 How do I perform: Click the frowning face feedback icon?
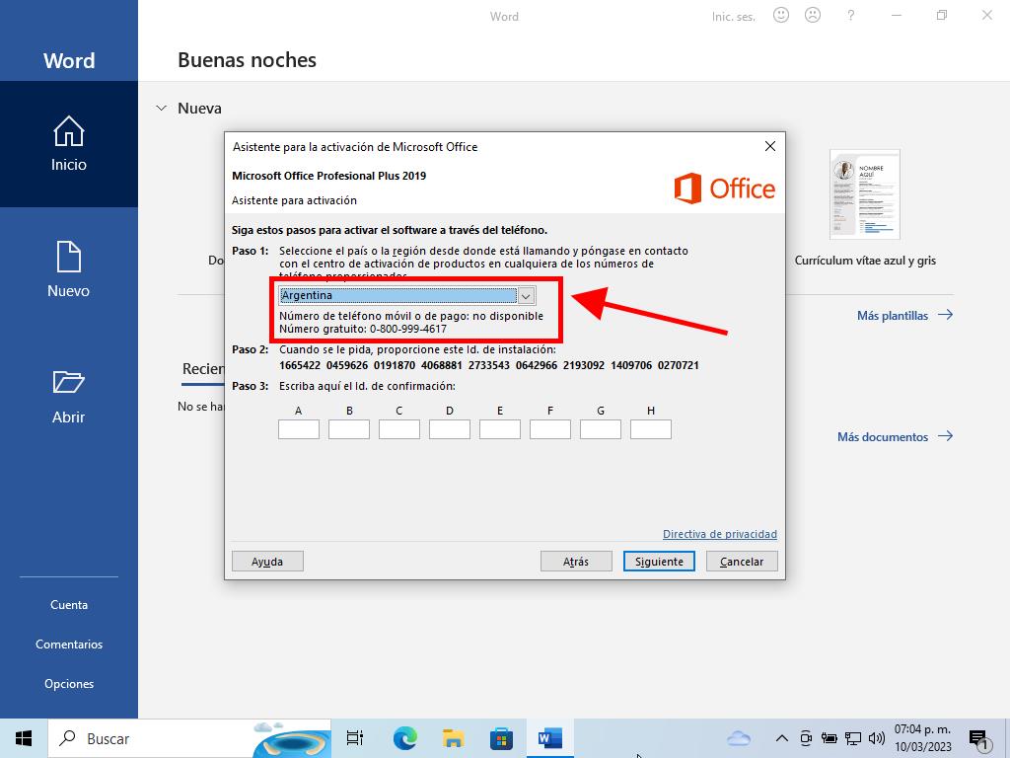coord(813,16)
